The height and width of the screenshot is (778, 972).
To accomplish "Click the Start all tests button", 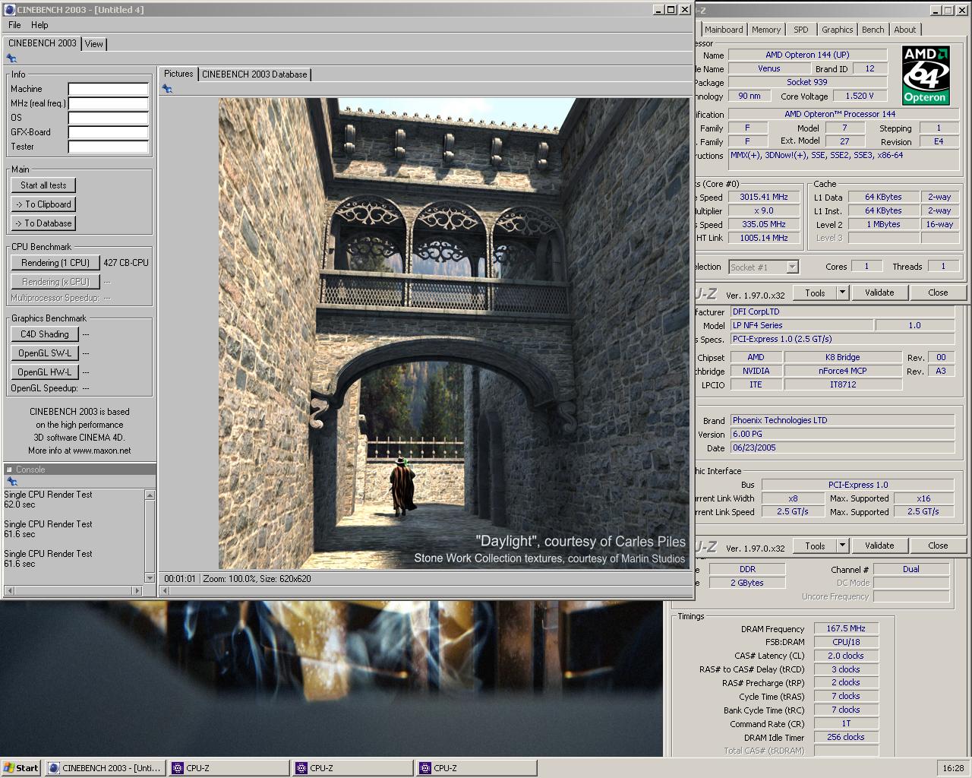I will [x=43, y=185].
